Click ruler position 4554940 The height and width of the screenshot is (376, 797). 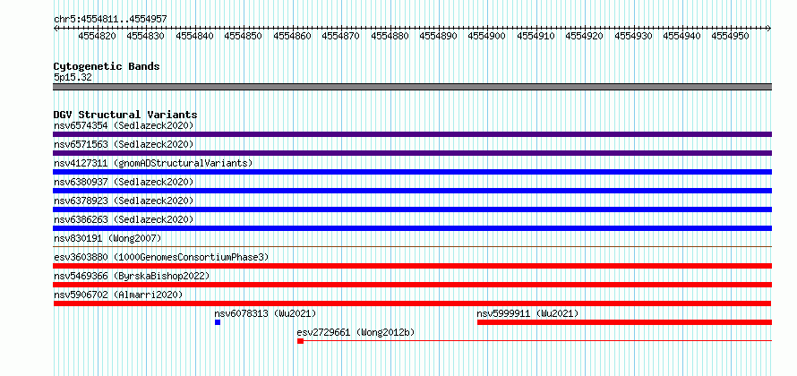(681, 36)
